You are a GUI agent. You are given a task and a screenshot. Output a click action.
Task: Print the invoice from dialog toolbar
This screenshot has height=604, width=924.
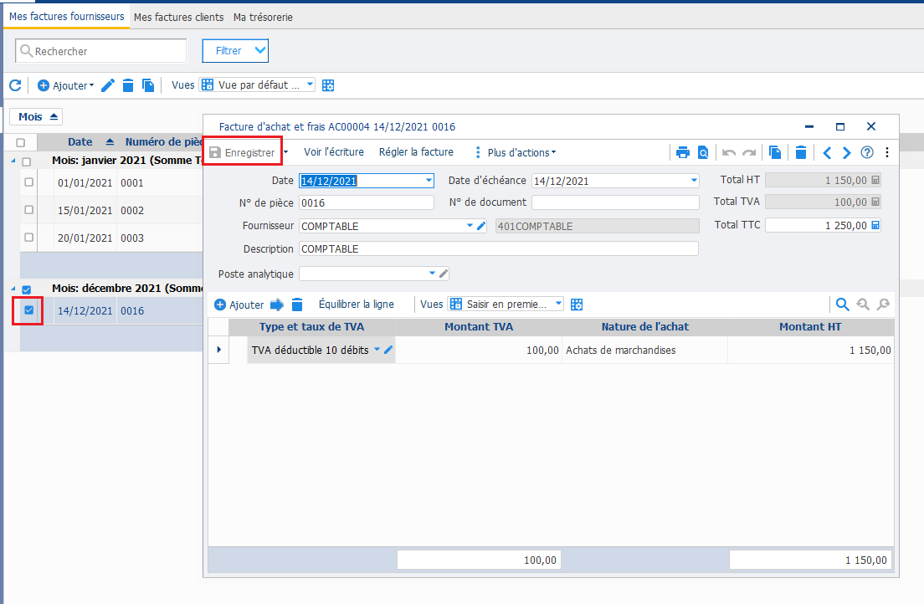[x=682, y=152]
